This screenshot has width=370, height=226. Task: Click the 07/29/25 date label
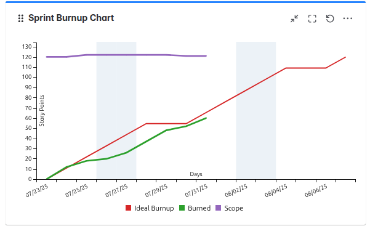[x=156, y=190]
